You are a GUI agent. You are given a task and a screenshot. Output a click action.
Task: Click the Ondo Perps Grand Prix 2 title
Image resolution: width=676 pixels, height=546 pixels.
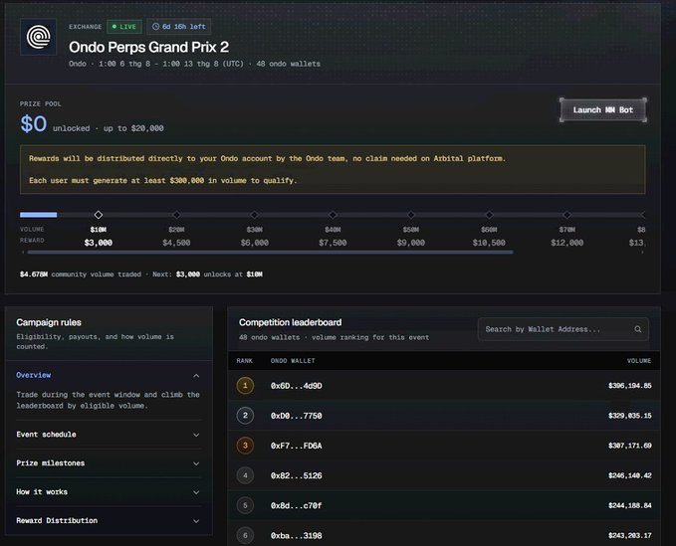148,47
